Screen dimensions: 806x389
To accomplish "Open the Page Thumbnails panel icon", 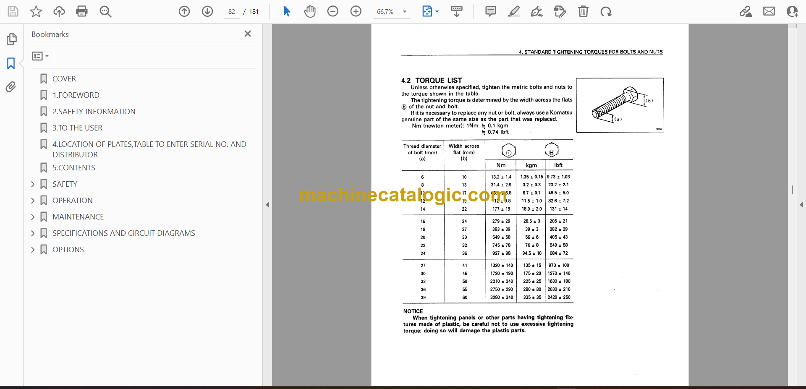I will tap(11, 39).
